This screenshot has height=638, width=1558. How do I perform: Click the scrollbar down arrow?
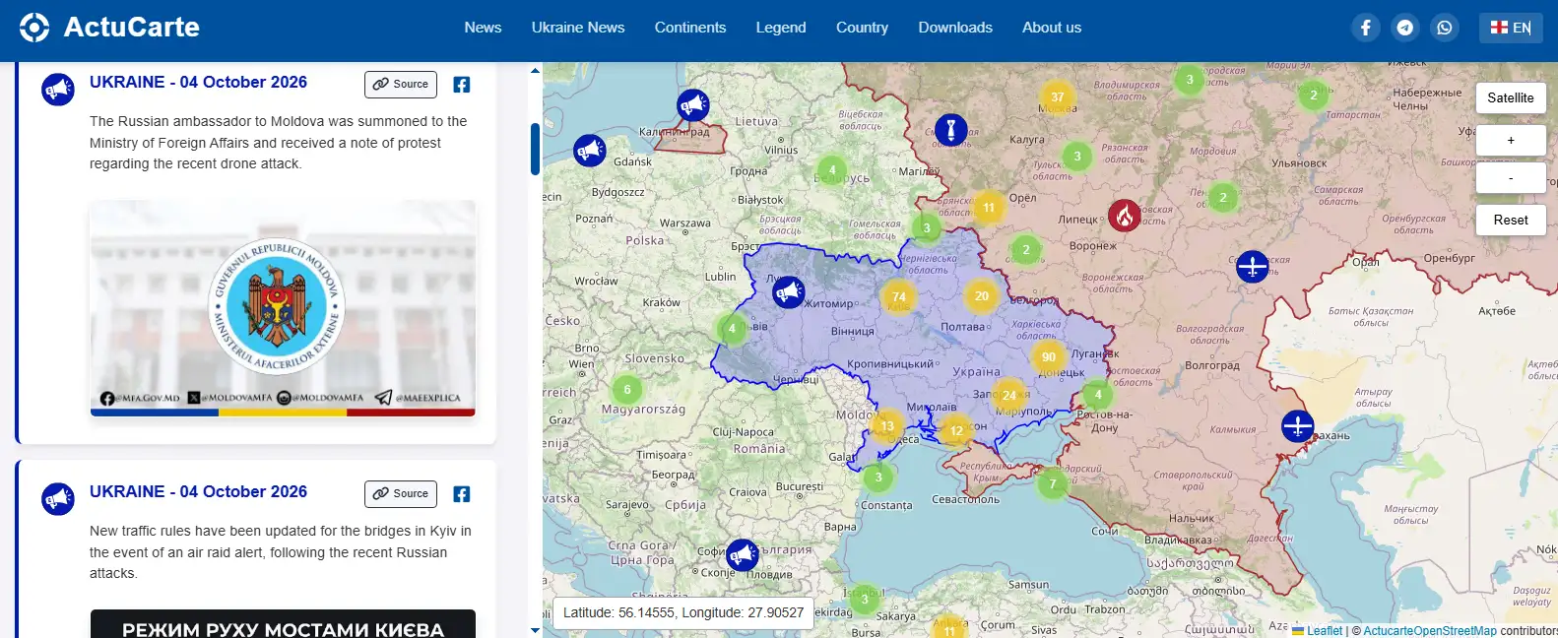click(x=535, y=630)
